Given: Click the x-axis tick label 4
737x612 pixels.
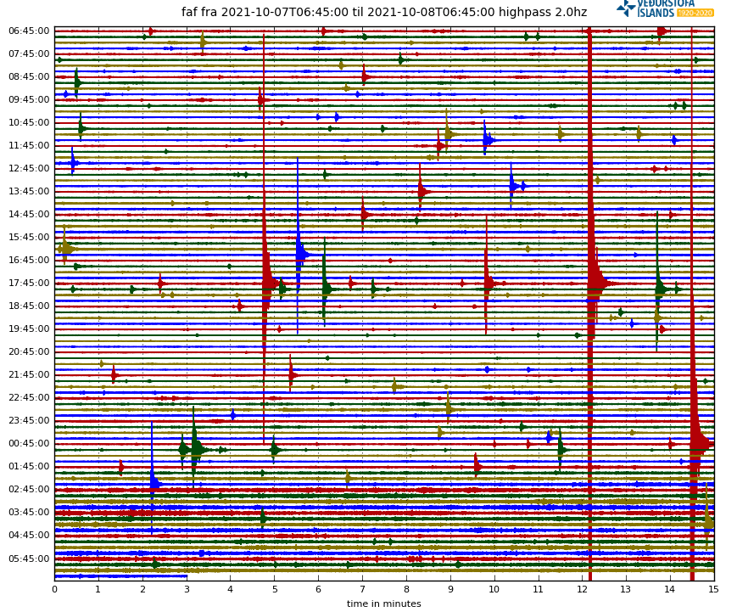Looking at the screenshot, I should (x=231, y=589).
